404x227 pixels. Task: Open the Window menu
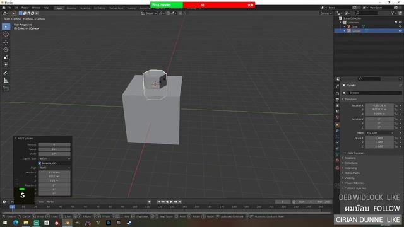36,8
